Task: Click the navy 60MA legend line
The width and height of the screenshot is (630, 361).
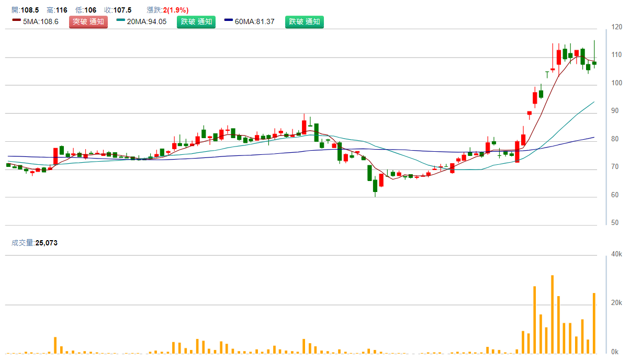Action: [228, 20]
